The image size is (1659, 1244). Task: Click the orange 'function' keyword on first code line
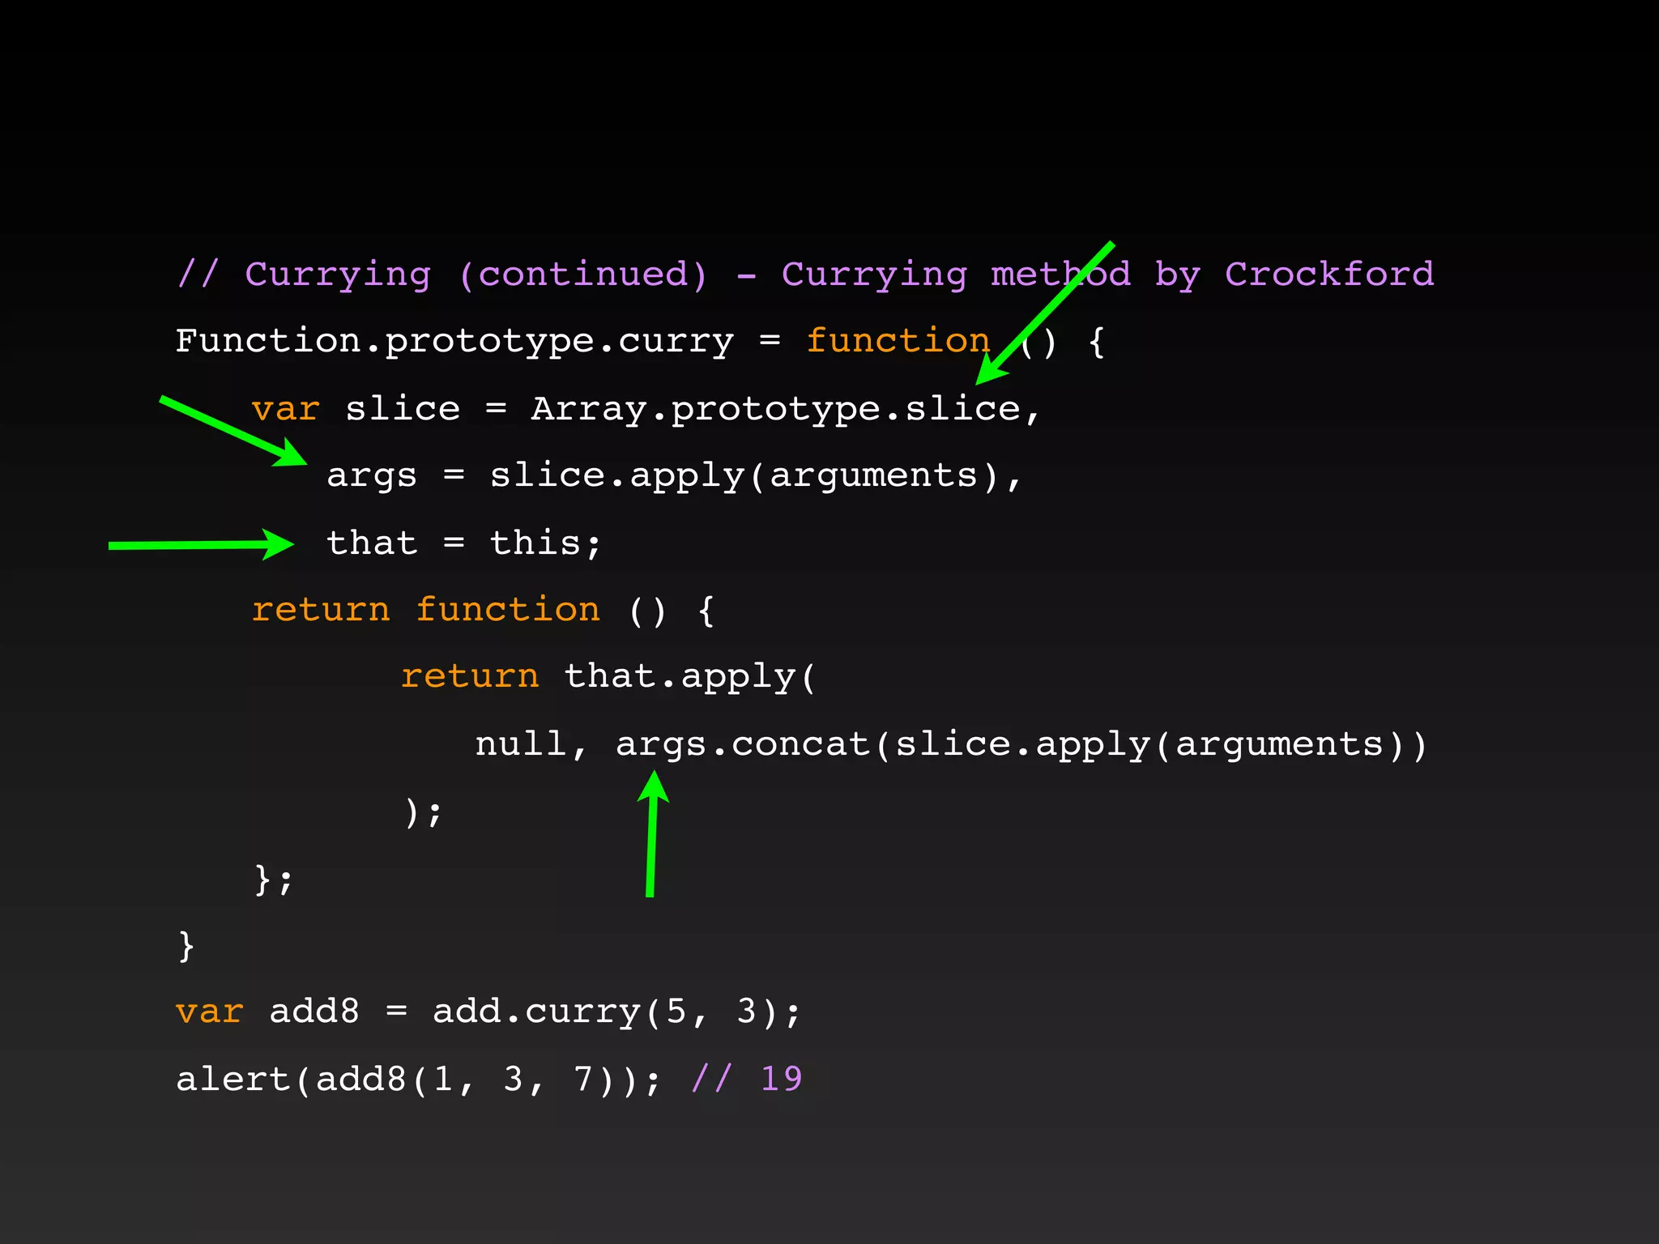click(x=898, y=340)
